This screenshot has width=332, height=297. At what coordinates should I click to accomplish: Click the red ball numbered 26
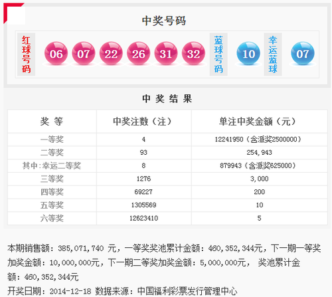point(138,53)
